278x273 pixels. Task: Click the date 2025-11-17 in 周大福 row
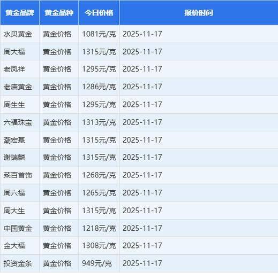point(142,52)
